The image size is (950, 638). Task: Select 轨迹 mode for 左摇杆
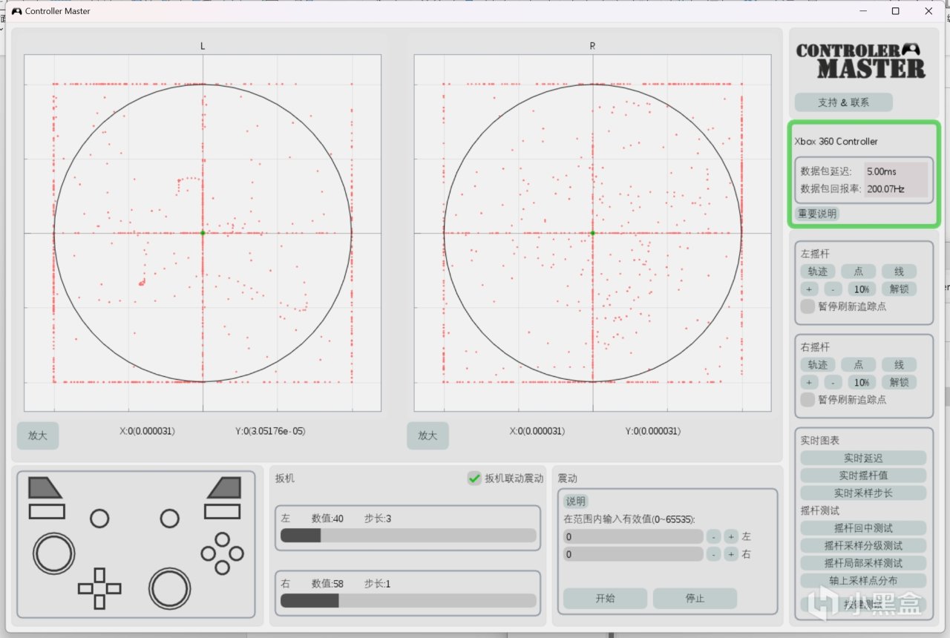click(x=818, y=272)
